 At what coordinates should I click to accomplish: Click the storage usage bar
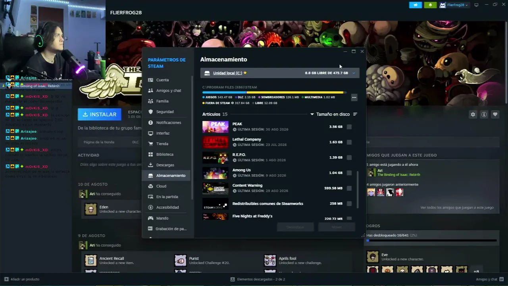click(x=274, y=93)
